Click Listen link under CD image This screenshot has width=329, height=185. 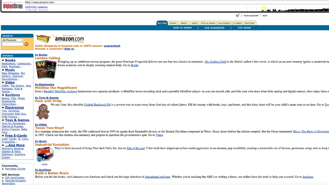coord(45,164)
